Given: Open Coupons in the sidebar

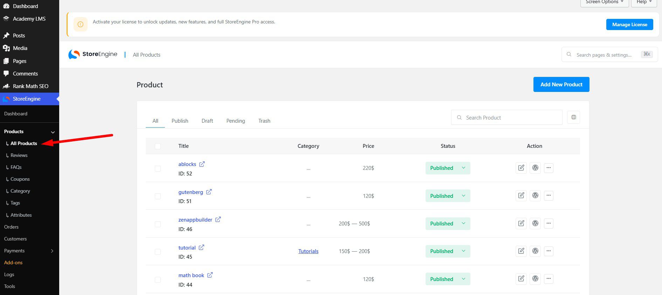Looking at the screenshot, I should (20, 179).
